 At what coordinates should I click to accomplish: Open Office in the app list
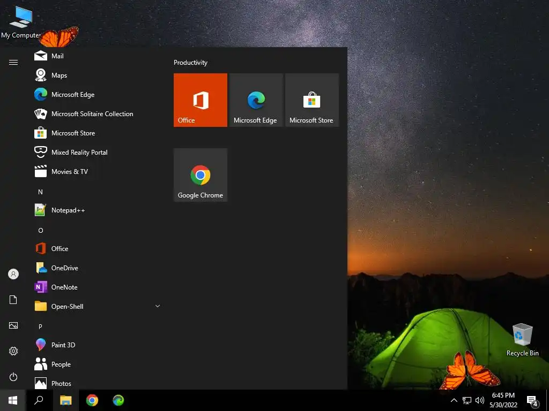[99, 248]
